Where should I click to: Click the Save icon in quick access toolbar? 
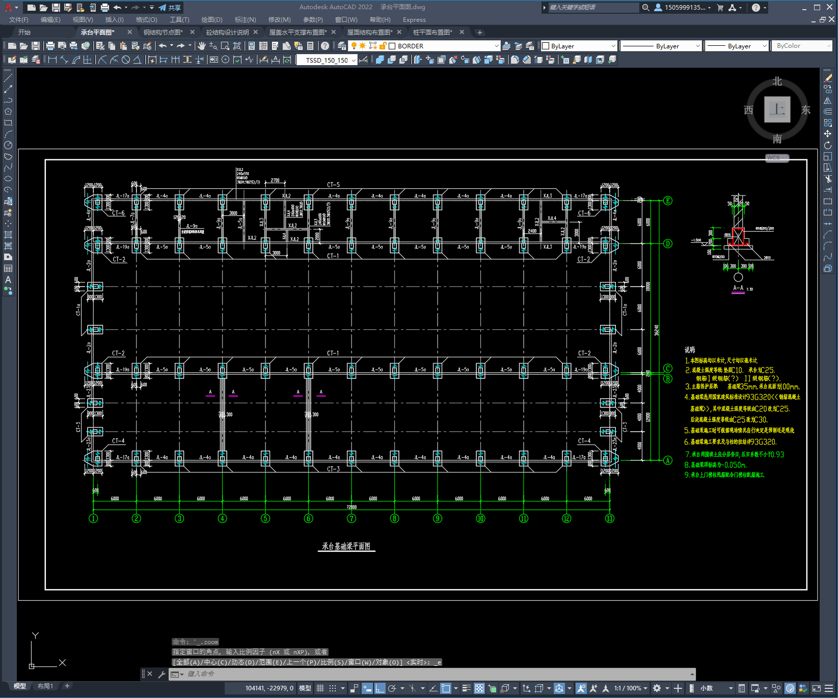pos(56,8)
